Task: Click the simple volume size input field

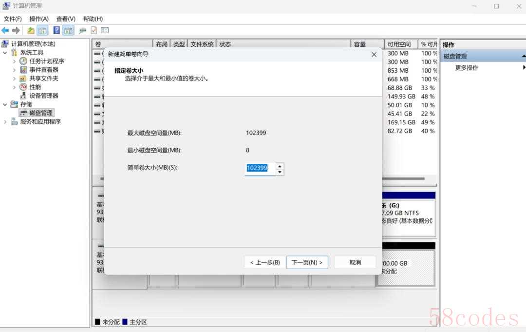Action: (260, 168)
